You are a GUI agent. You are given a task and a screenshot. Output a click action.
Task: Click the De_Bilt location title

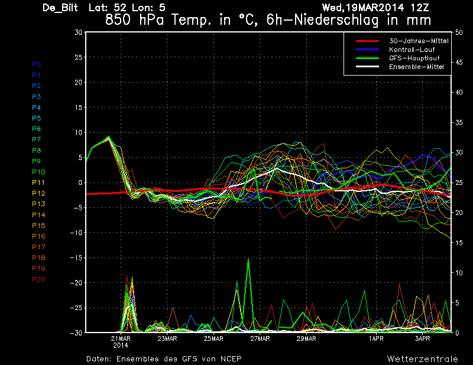[60, 8]
